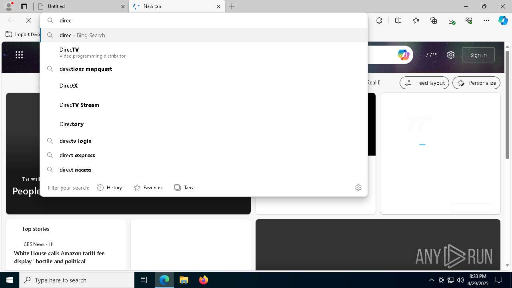
Task: Click Import favorites in bookmarks bar
Action: (x=23, y=34)
